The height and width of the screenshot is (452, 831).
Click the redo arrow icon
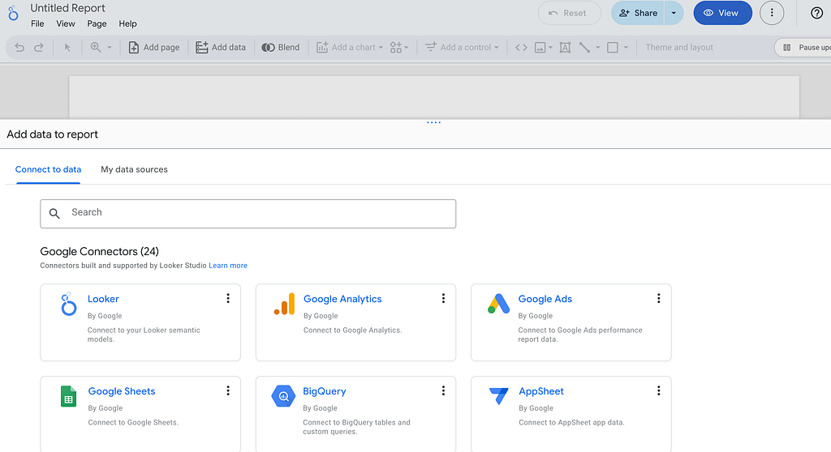pyautogui.click(x=39, y=48)
